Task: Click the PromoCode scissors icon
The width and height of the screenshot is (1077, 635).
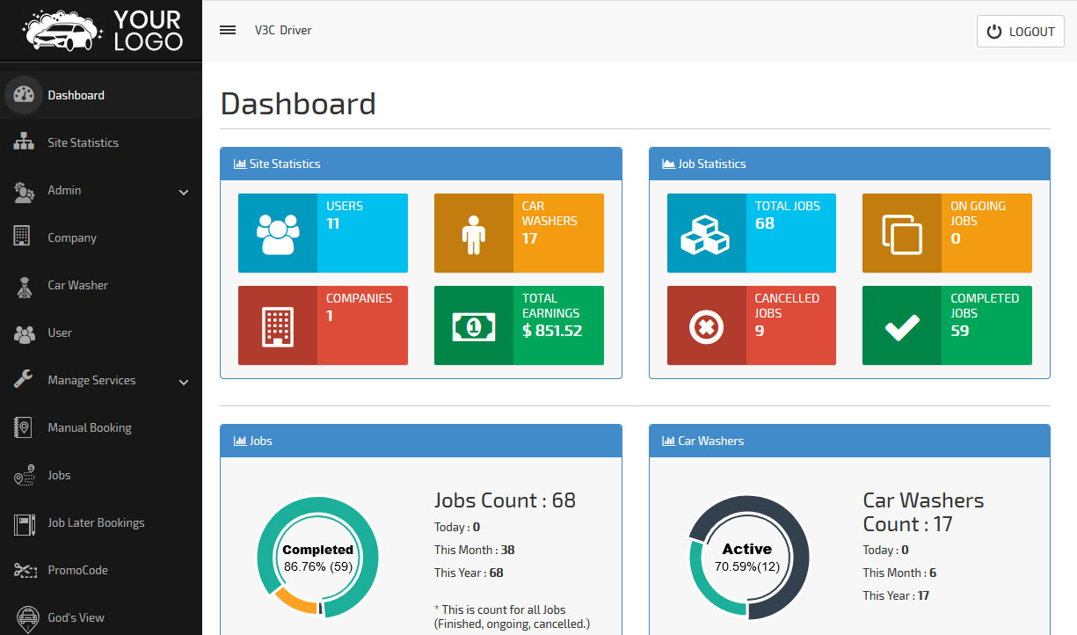Action: 24,571
